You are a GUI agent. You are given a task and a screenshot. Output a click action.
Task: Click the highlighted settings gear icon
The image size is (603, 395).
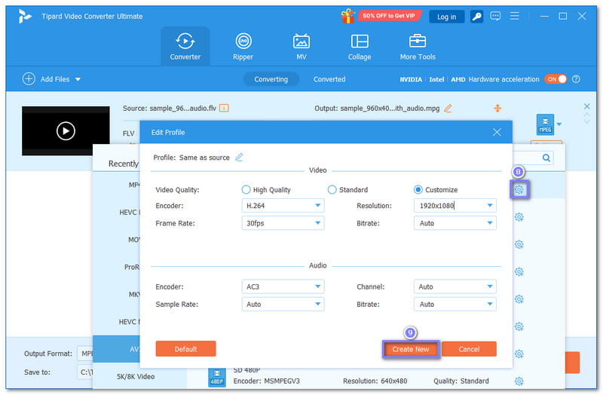519,190
